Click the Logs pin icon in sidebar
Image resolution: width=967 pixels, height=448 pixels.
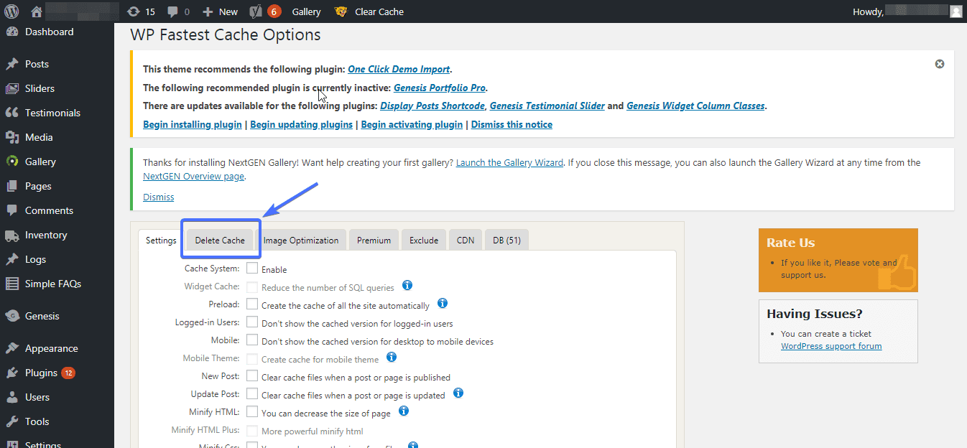coord(11,259)
